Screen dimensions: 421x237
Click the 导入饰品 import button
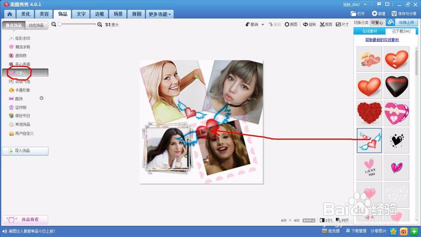point(25,151)
